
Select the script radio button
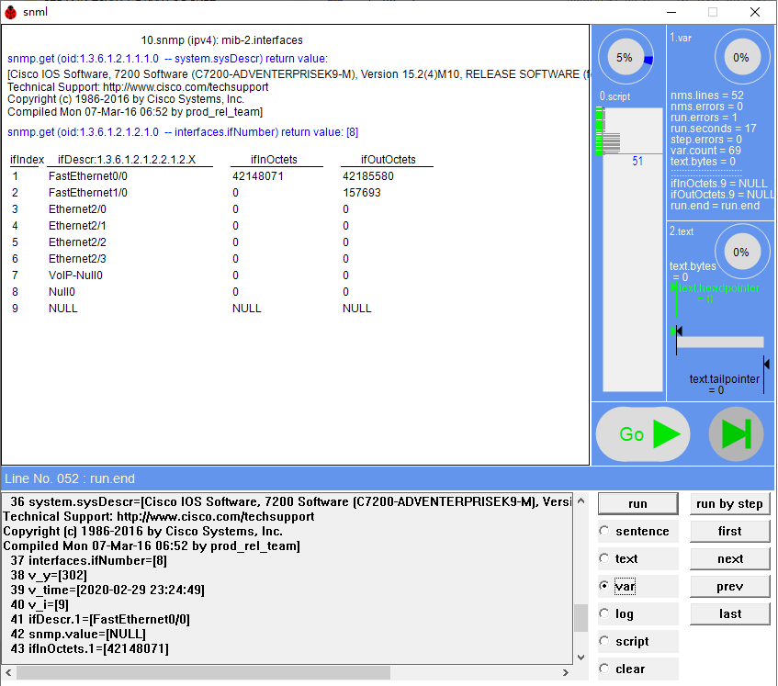603,641
